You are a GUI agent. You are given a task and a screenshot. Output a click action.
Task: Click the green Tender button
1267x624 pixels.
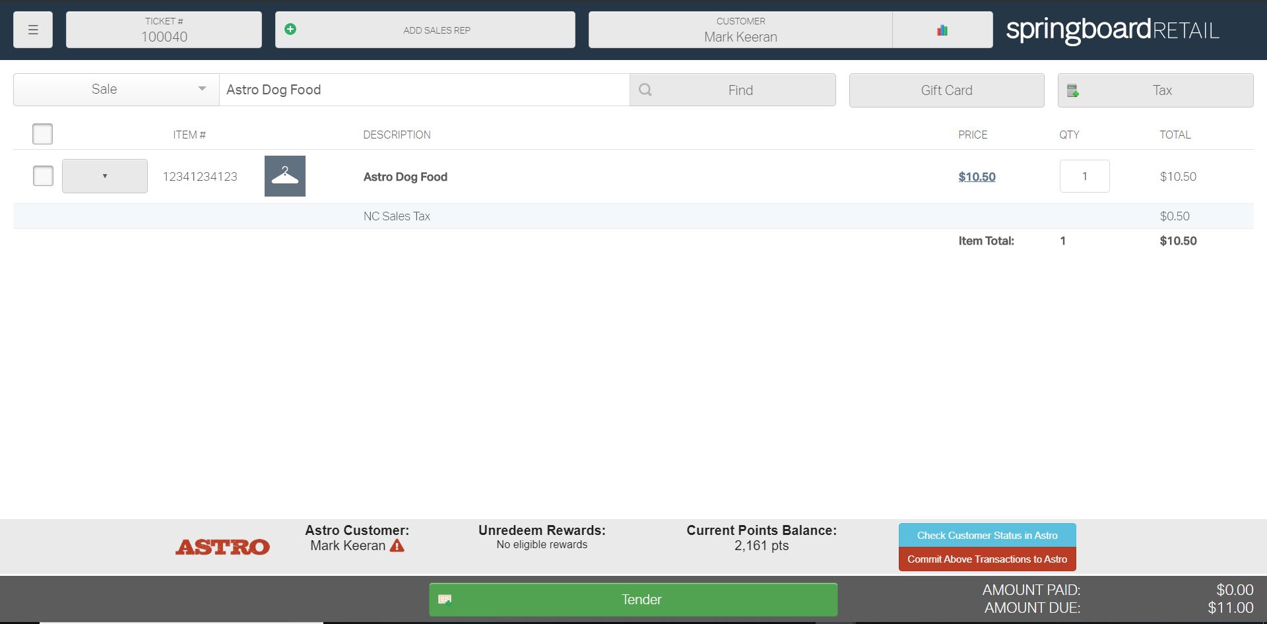coord(633,600)
